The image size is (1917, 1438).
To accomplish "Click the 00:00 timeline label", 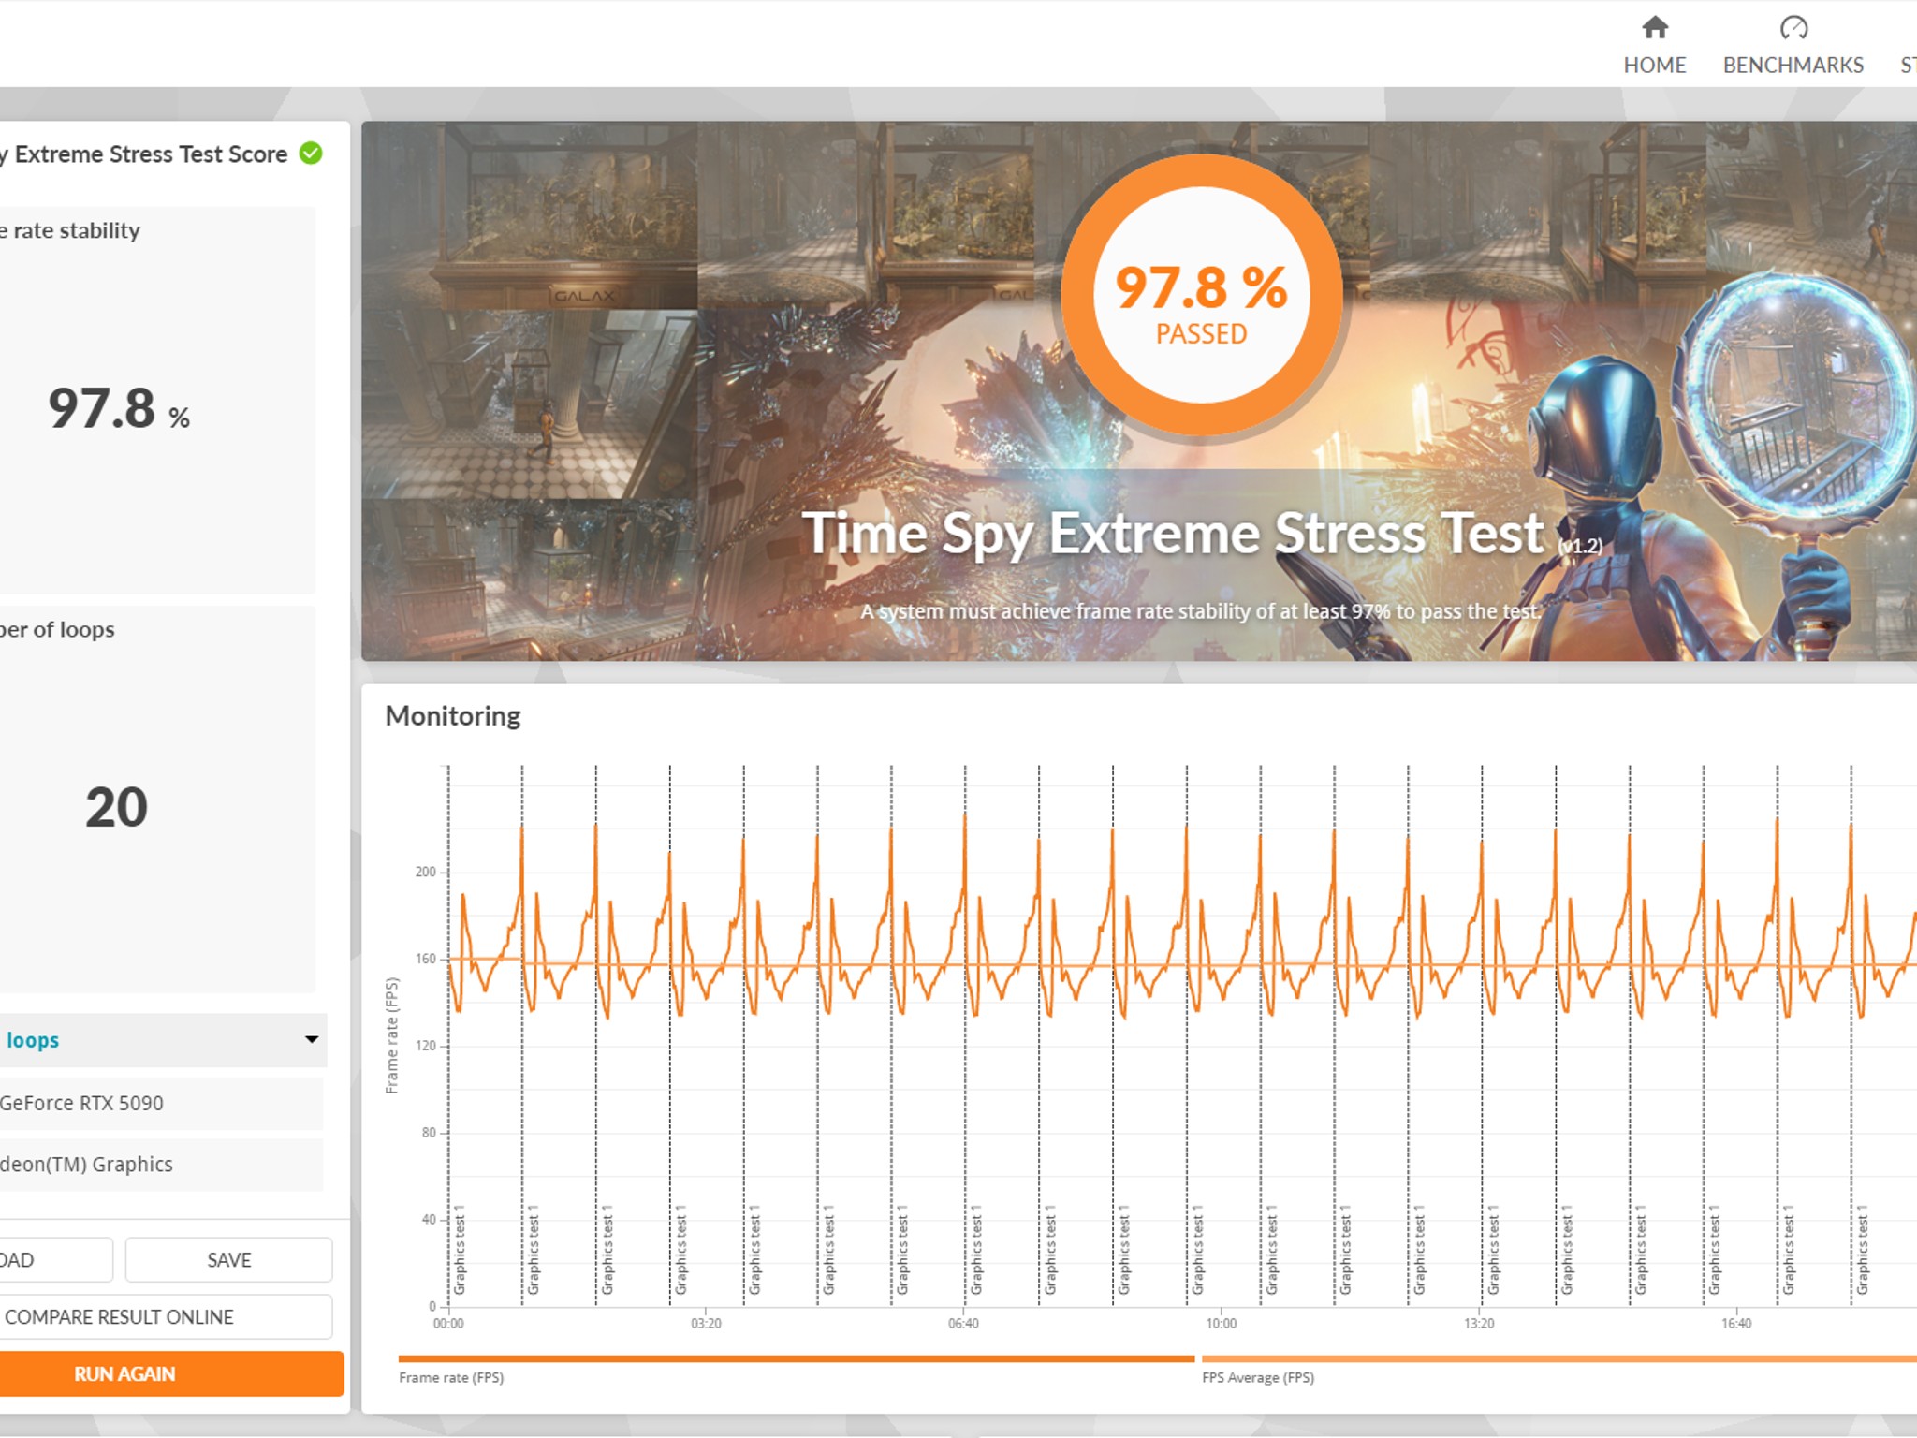I will [x=448, y=1324].
